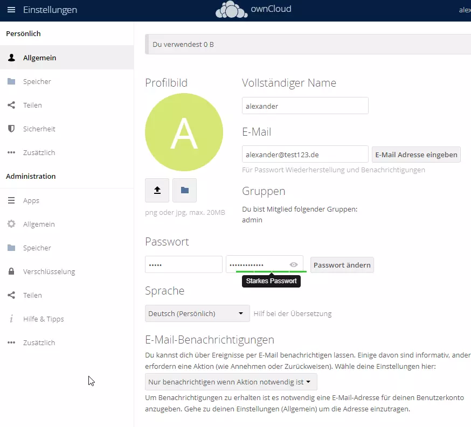Toggle the sidebar via hamburger menu
Viewport: 471px width, 427px height.
tap(11, 9)
